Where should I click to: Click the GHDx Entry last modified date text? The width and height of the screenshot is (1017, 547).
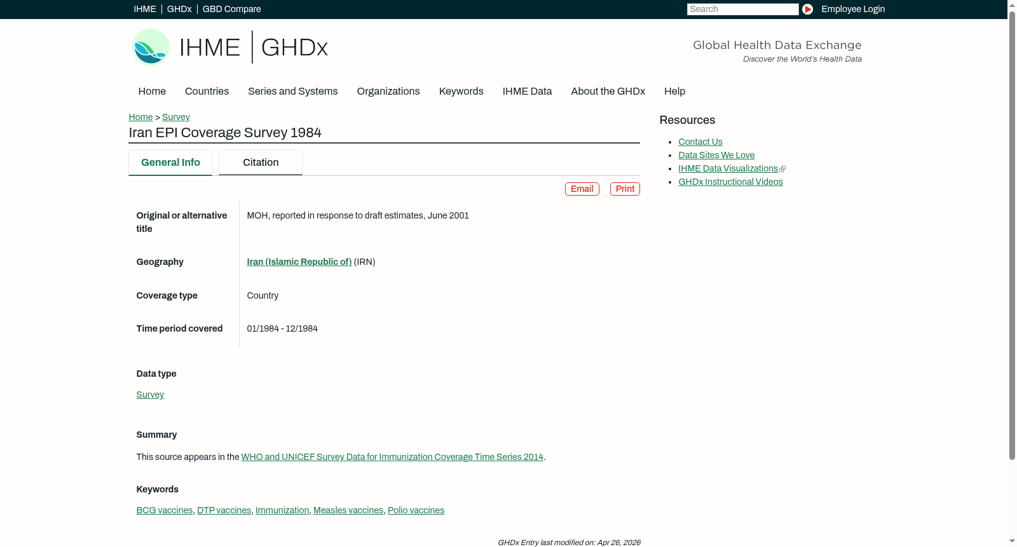[x=569, y=543]
